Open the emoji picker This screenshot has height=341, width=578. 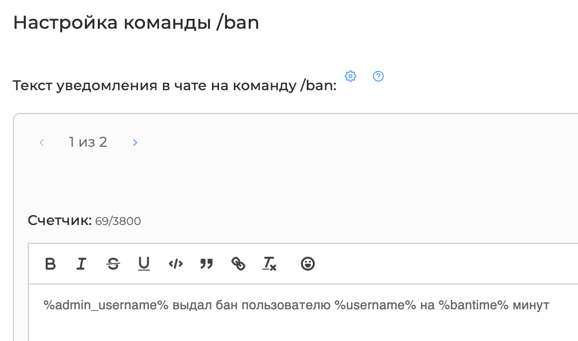click(308, 264)
